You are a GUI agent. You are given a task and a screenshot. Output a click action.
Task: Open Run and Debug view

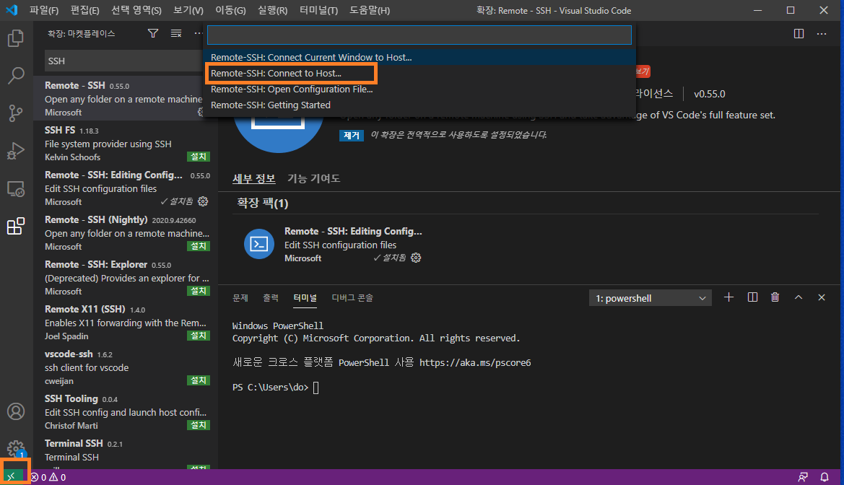pos(16,151)
